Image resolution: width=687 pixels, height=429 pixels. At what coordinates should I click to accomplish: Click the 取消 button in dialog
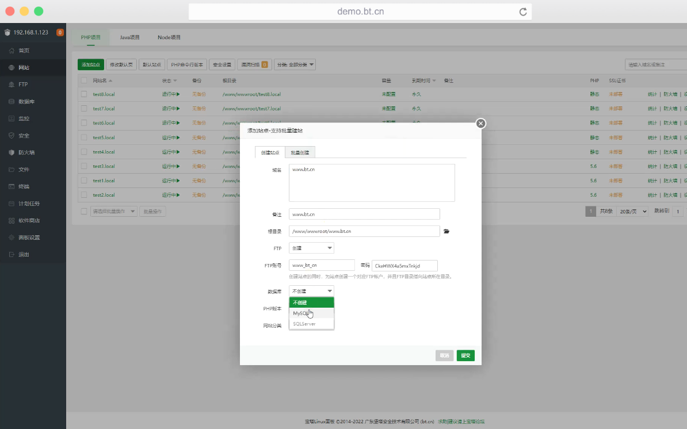pos(444,355)
